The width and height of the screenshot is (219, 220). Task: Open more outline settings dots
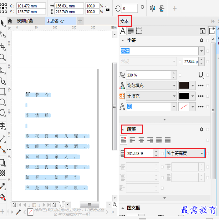tap(201, 107)
